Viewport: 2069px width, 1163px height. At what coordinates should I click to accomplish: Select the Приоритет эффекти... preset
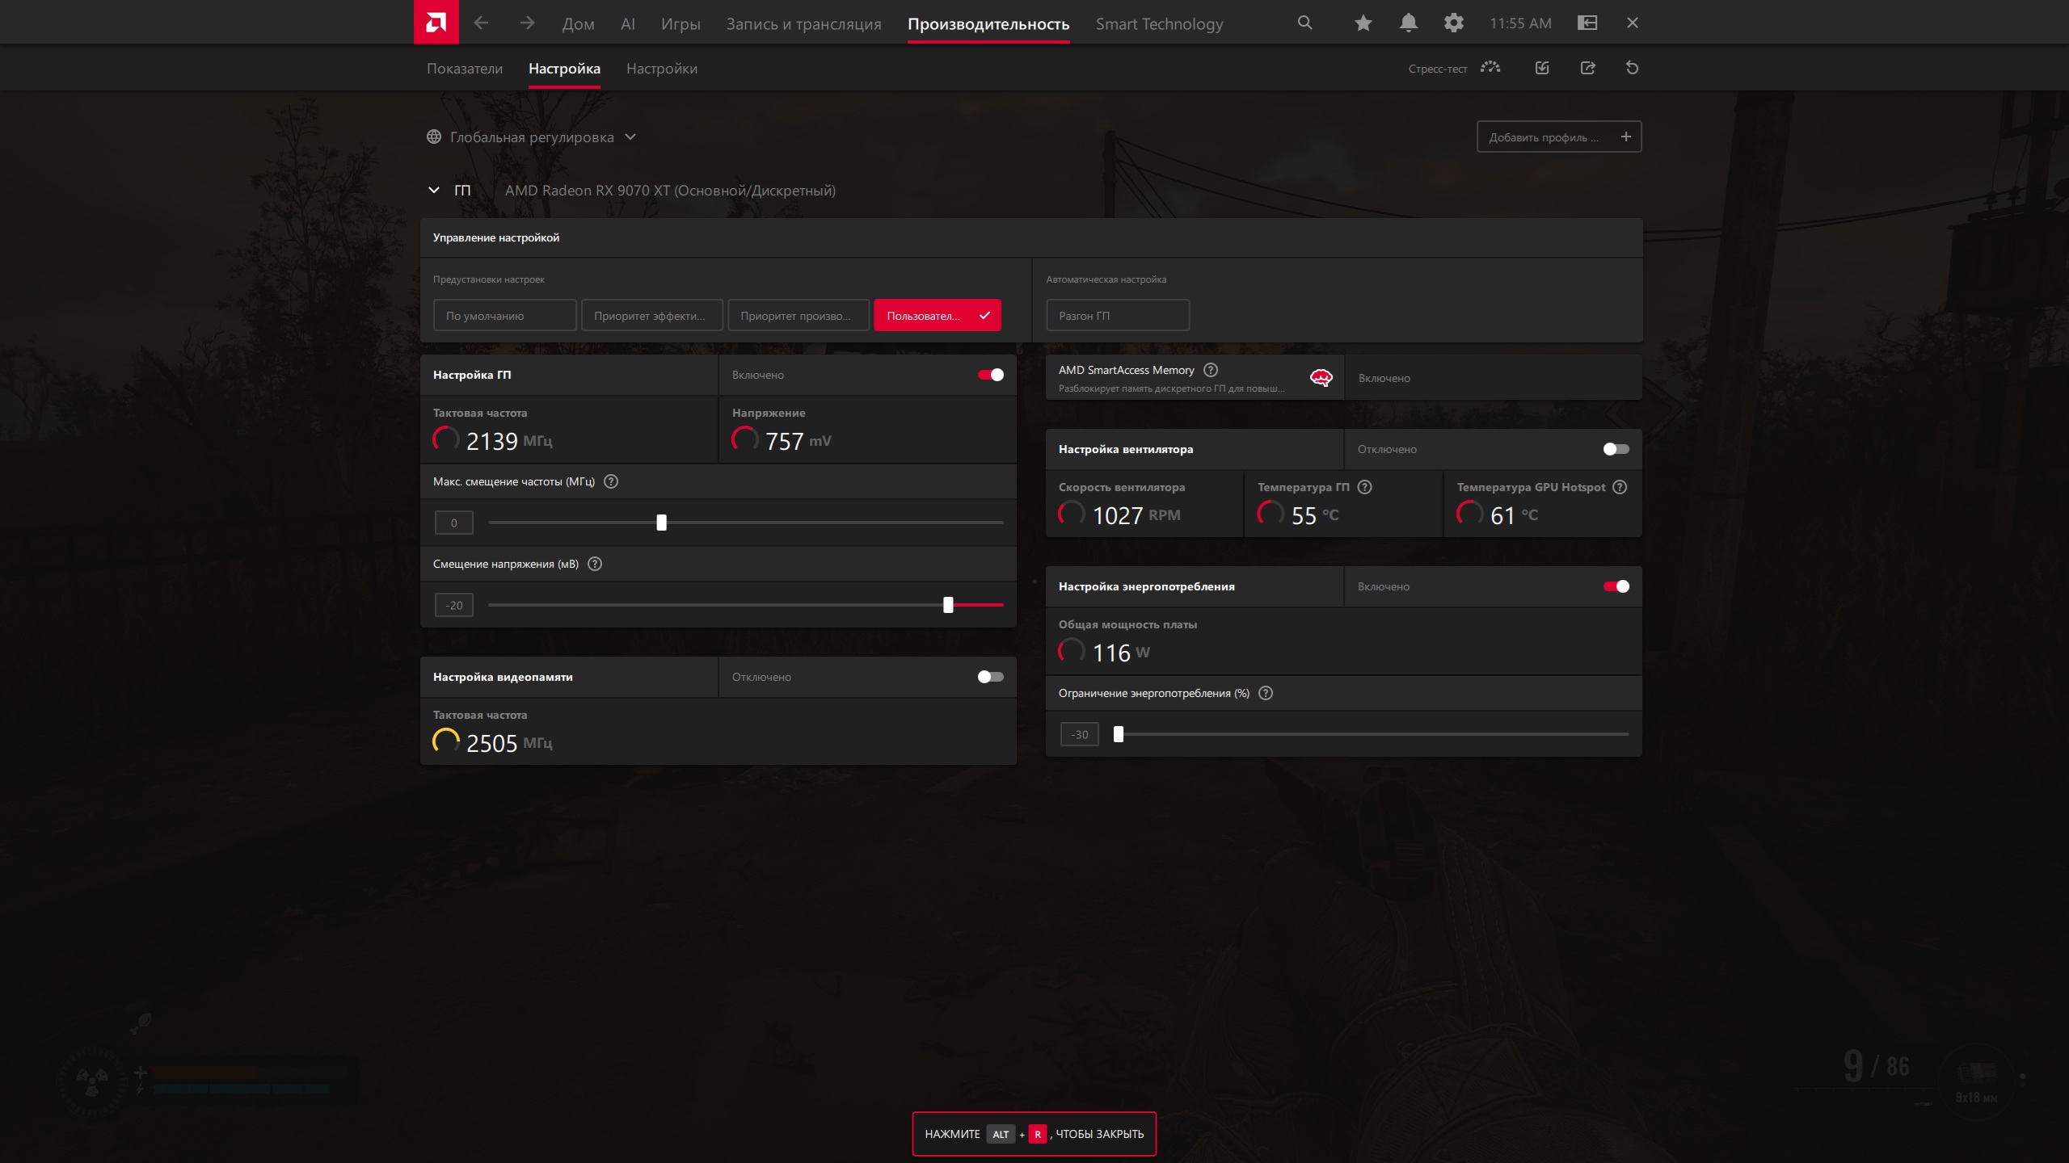652,315
